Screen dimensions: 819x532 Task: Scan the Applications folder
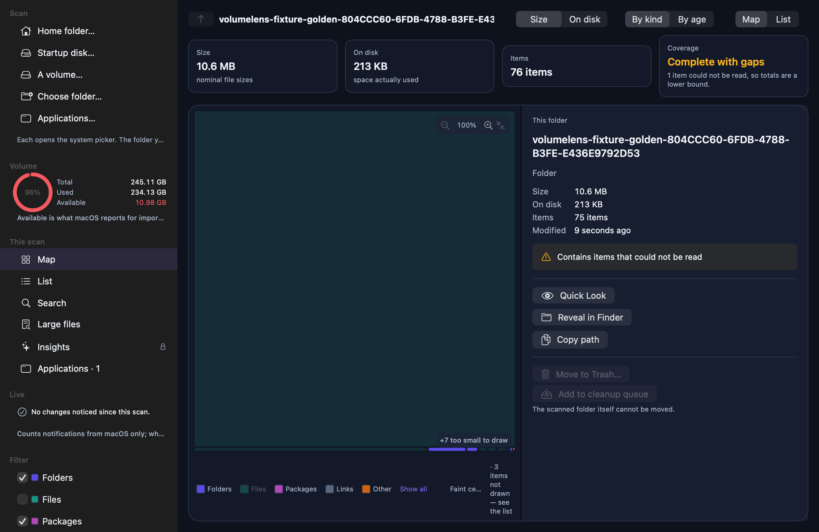pyautogui.click(x=89, y=118)
